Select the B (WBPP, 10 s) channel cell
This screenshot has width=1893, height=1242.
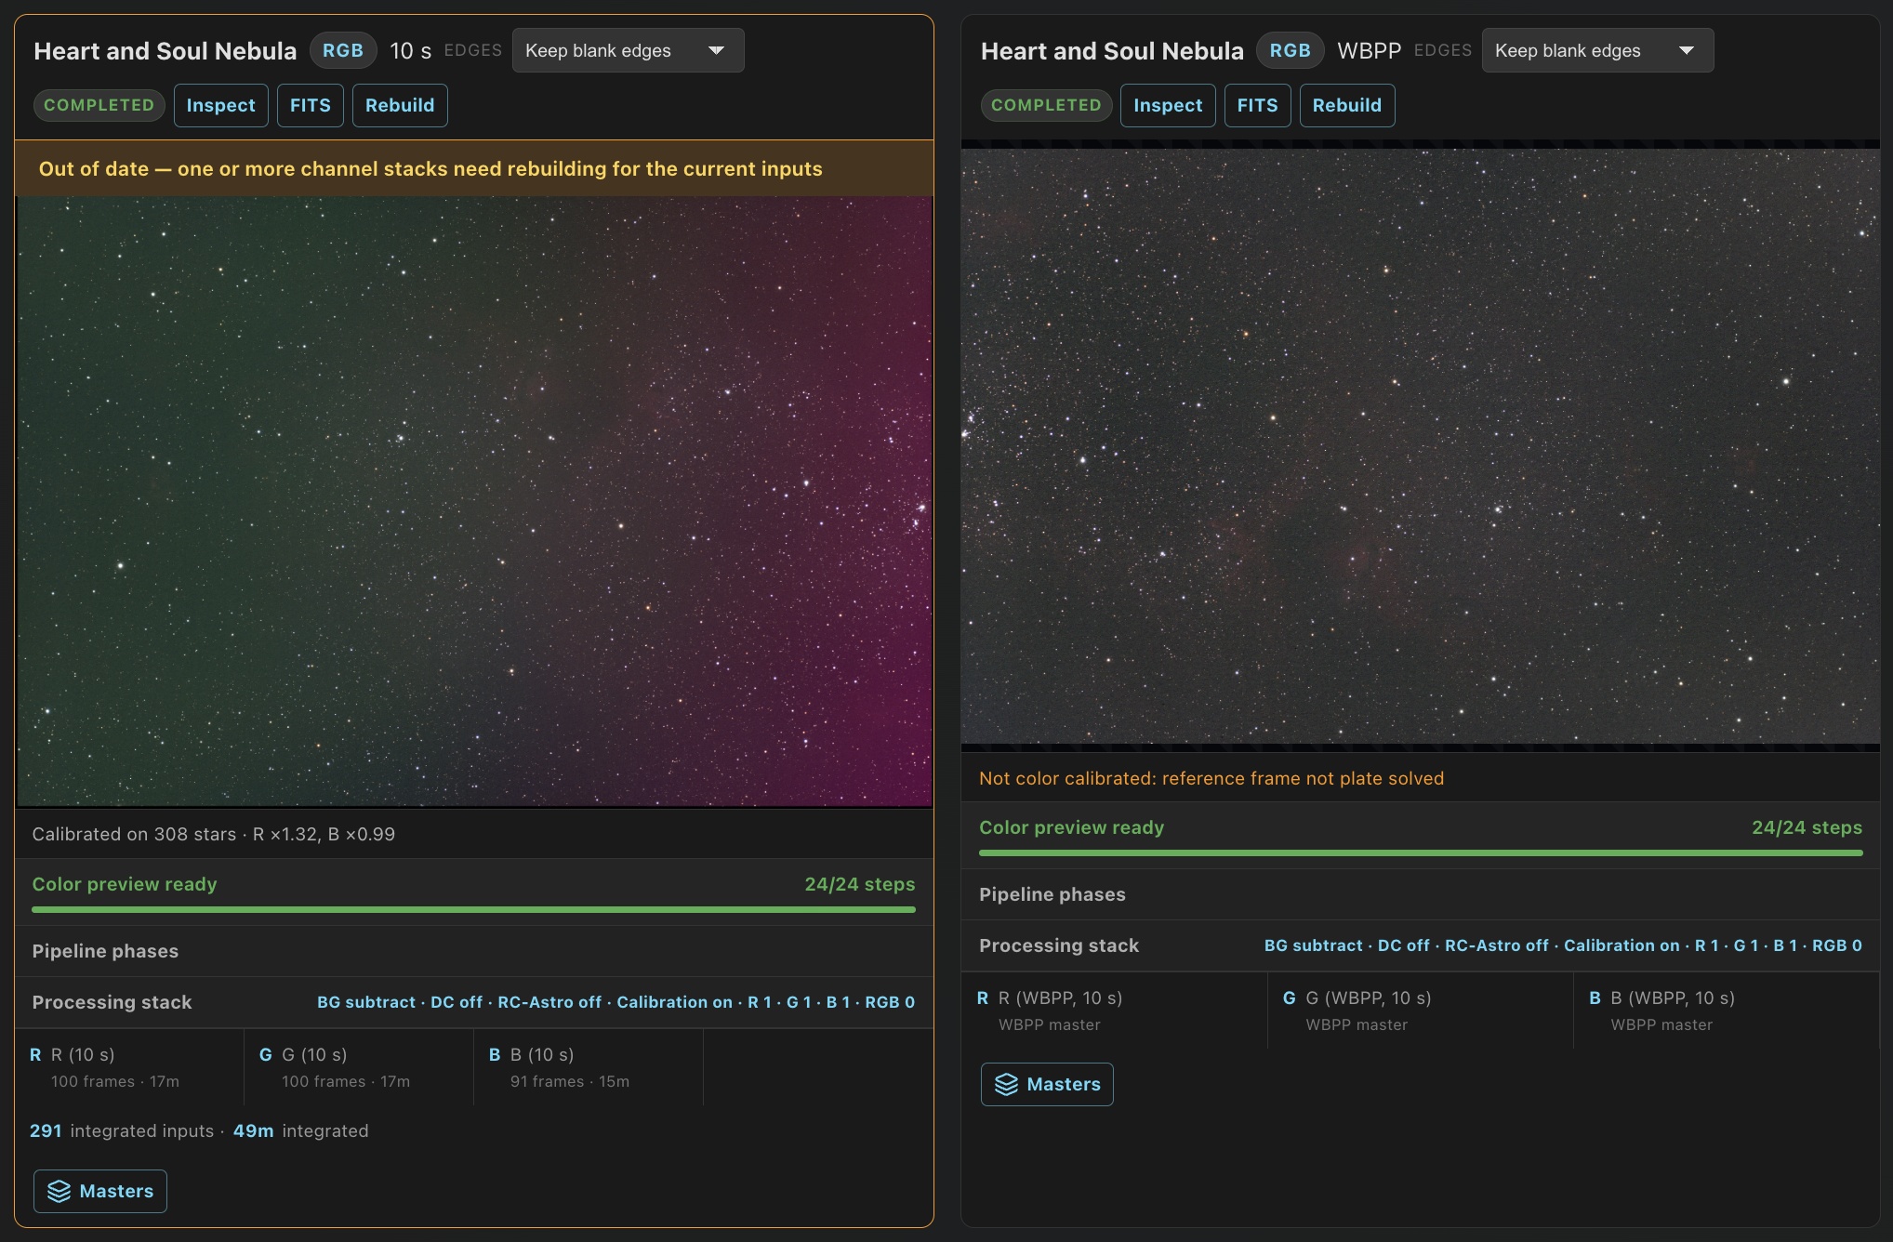pyautogui.click(x=1727, y=1011)
